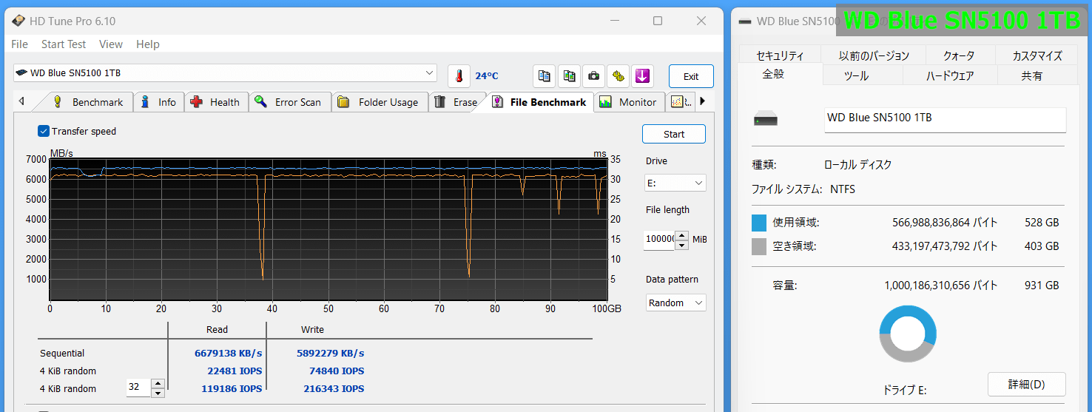The width and height of the screenshot is (1092, 412).
Task: Click the sequential write value 5892279 KB/s
Action: [331, 354]
